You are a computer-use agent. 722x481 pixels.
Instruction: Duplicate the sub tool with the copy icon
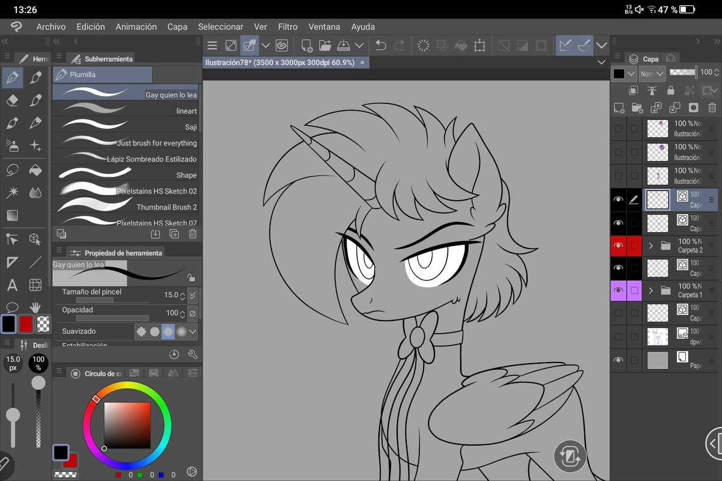coord(174,234)
